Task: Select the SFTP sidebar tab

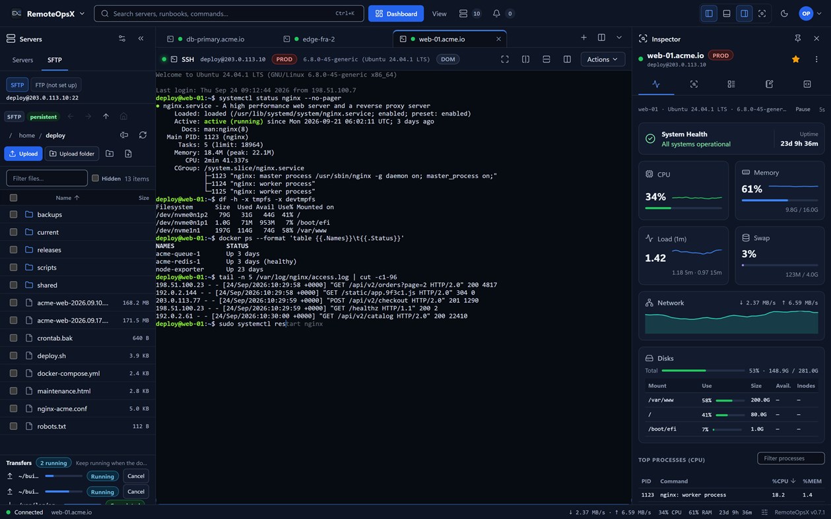Action: [55, 60]
